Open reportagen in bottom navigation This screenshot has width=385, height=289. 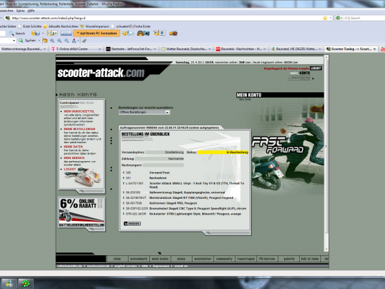click(245, 259)
